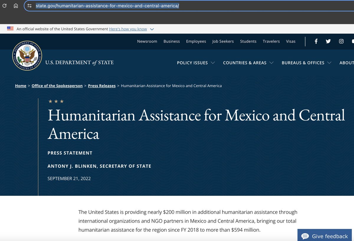Expand the Countries & Areas menu

pos(248,63)
